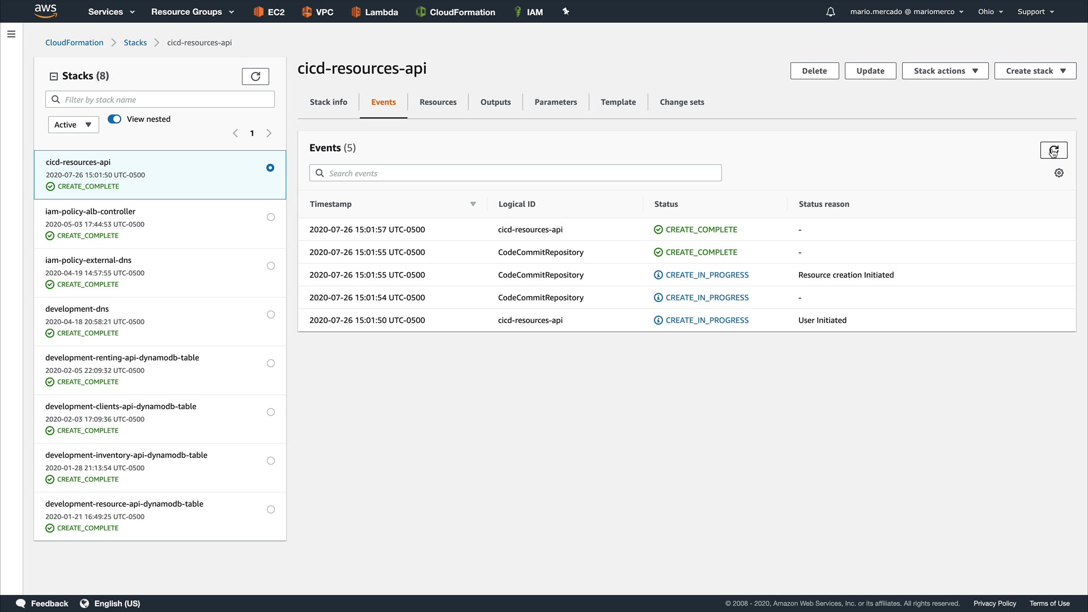The image size is (1088, 612).
Task: Click the AWS logo home icon
Action: click(x=45, y=11)
